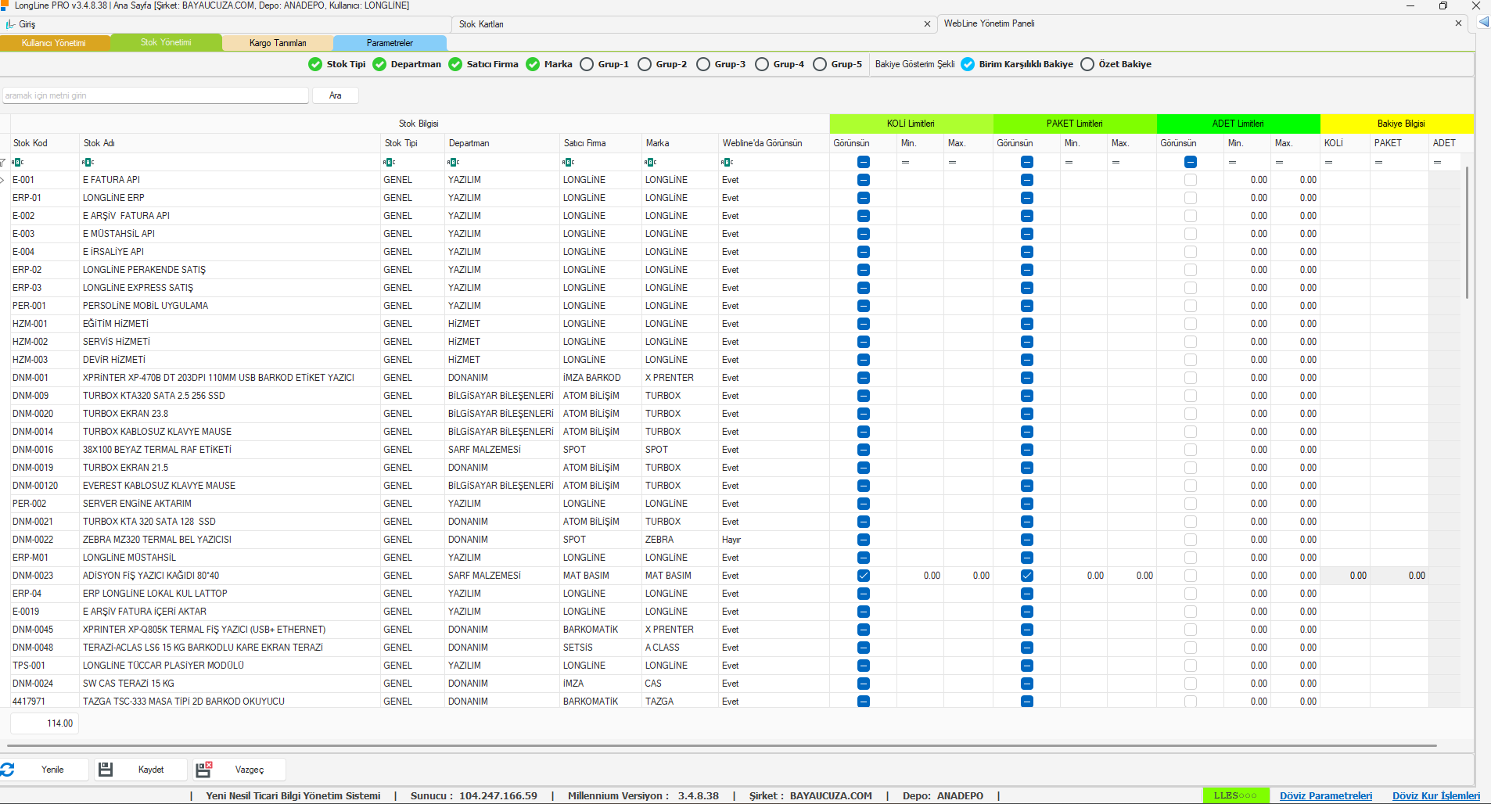Close the Stok Kartları tab
The image size is (1491, 804).
pos(927,24)
